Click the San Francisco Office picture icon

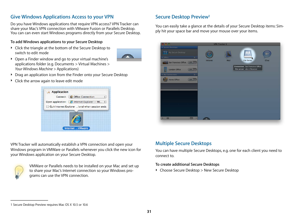[165, 63]
